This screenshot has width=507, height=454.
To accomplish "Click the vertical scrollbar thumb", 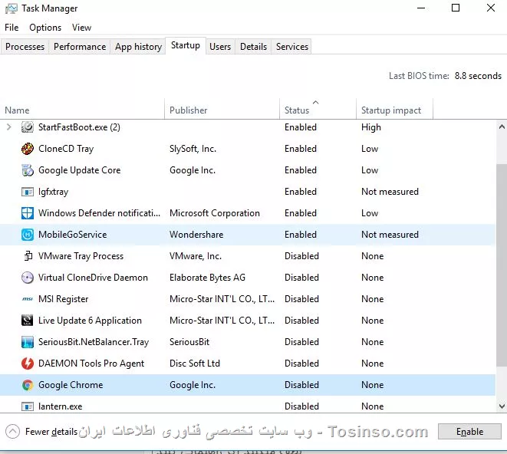I will click(x=502, y=265).
